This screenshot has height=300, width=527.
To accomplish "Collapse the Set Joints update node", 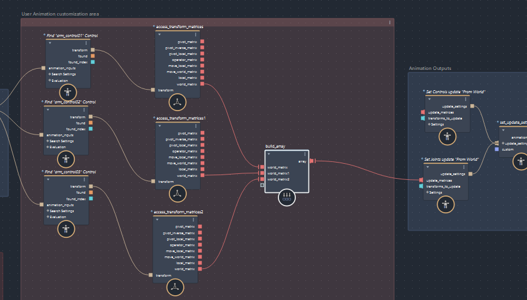I will tap(428, 167).
